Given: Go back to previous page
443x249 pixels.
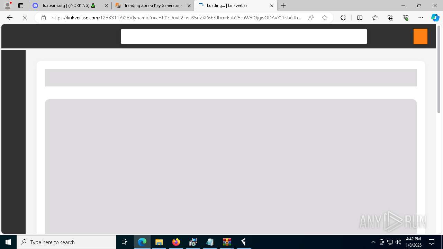Looking at the screenshot, I should [10, 18].
